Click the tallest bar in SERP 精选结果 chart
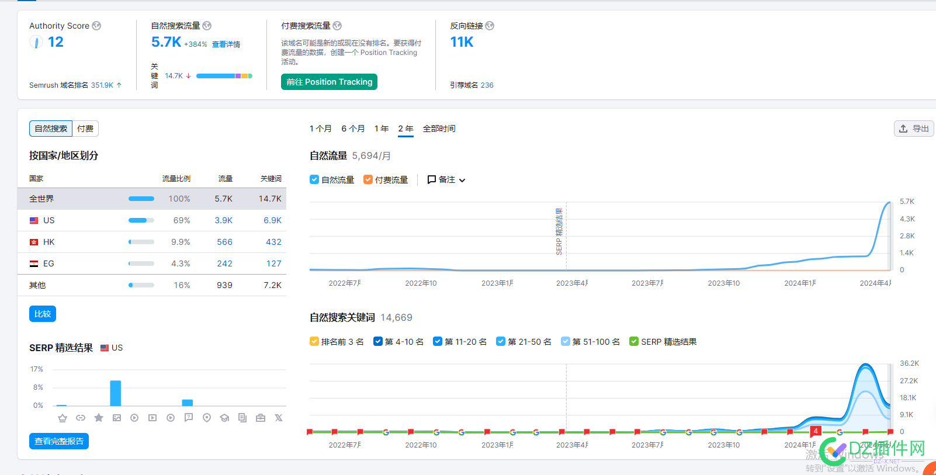The image size is (936, 475). pos(116,393)
